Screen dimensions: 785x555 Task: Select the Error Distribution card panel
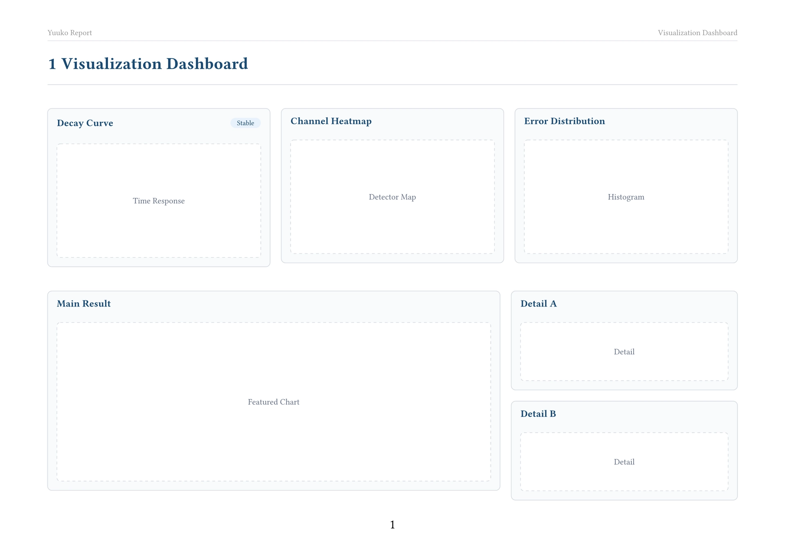[x=626, y=186]
